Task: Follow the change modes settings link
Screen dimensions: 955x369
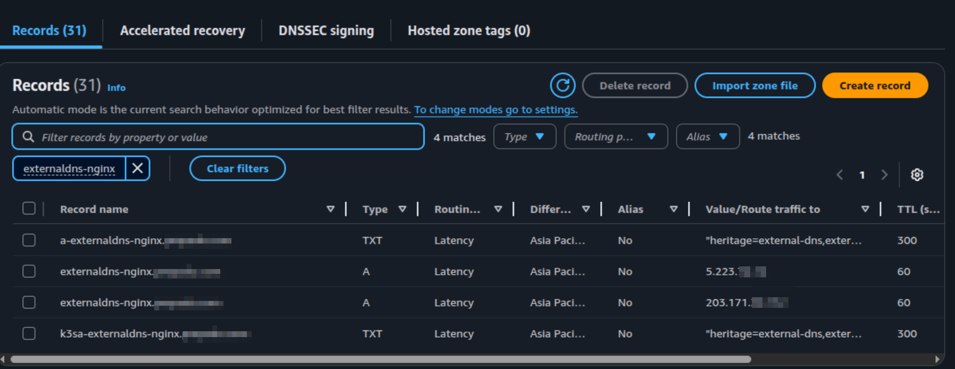Action: click(x=495, y=110)
